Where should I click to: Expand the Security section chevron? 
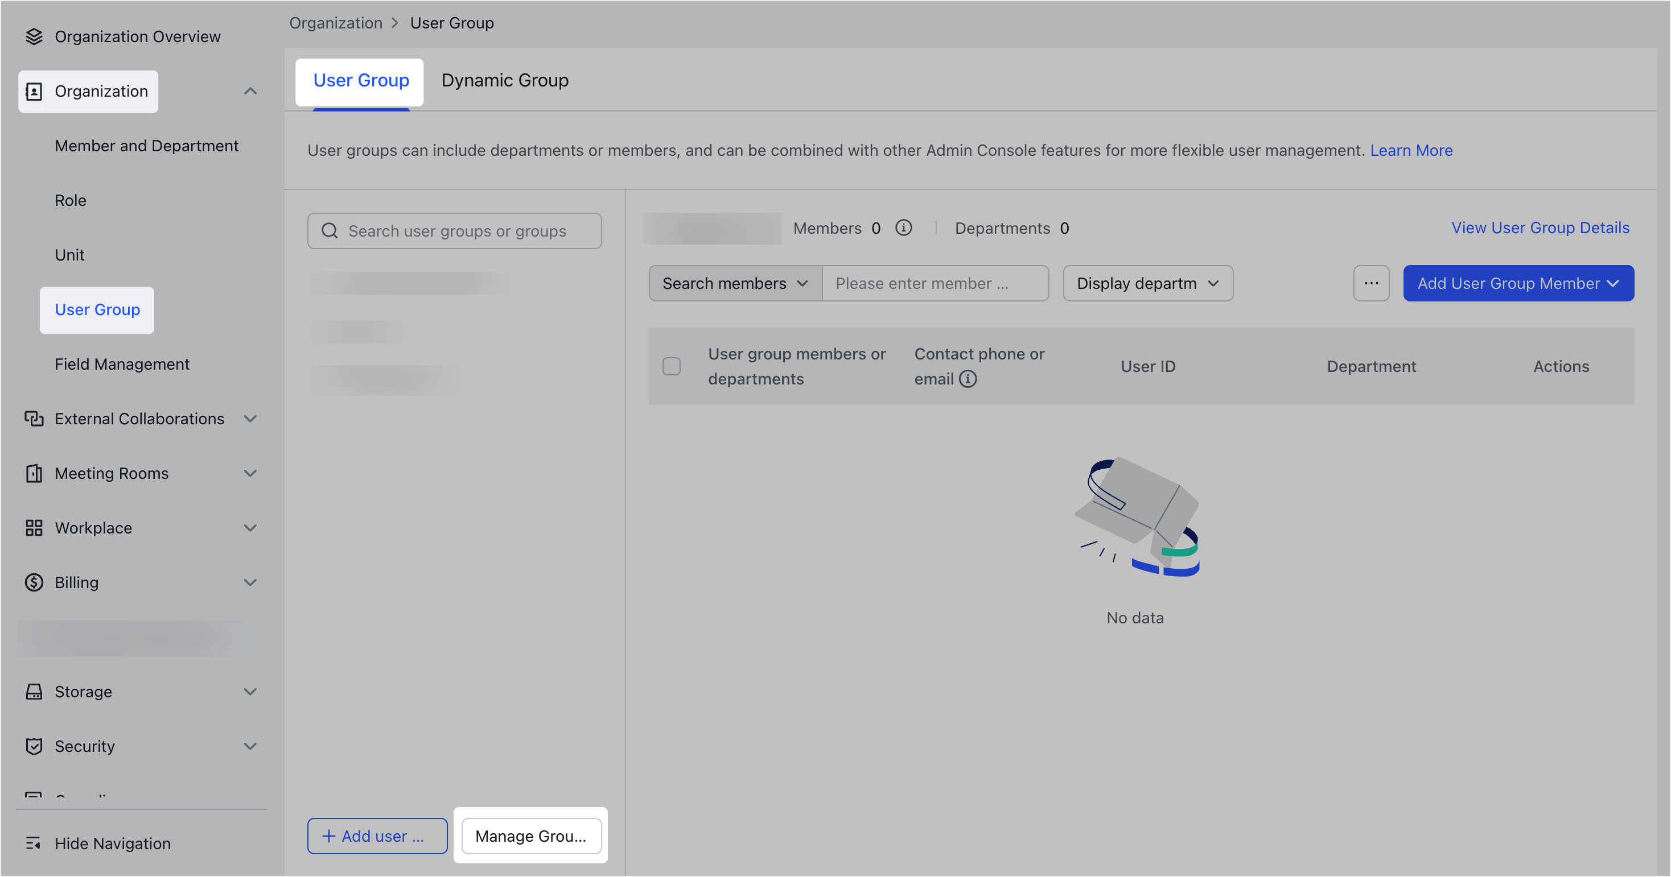pos(250,746)
